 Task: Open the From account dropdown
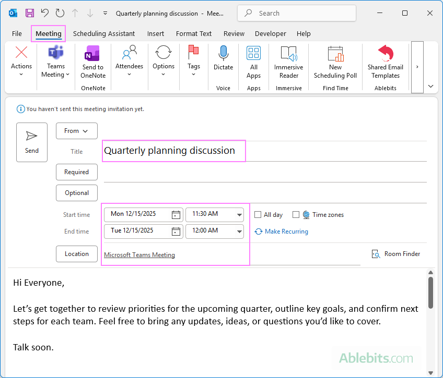[76, 131]
